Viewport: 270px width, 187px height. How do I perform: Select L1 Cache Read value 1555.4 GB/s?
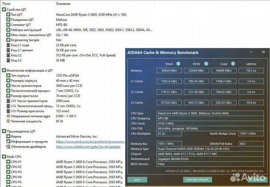click(x=169, y=81)
